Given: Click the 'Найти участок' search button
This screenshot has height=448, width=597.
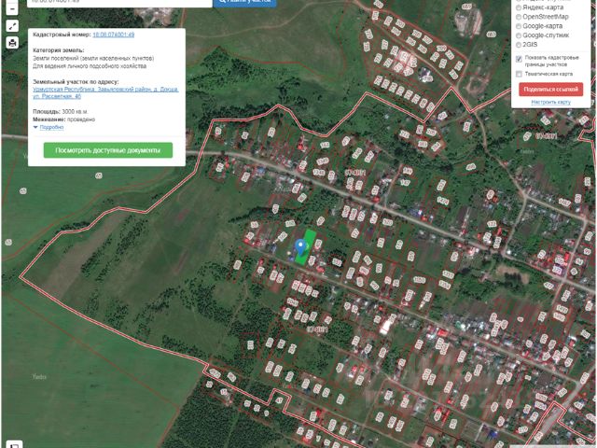Looking at the screenshot, I should pos(246,2).
